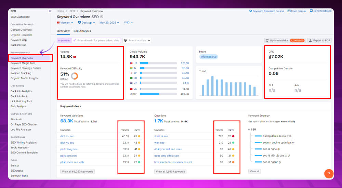
Task: Click the 68.3K keyword variations count
Action: (x=67, y=121)
